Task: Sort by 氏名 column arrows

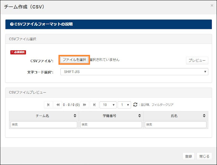Action: 204,116
